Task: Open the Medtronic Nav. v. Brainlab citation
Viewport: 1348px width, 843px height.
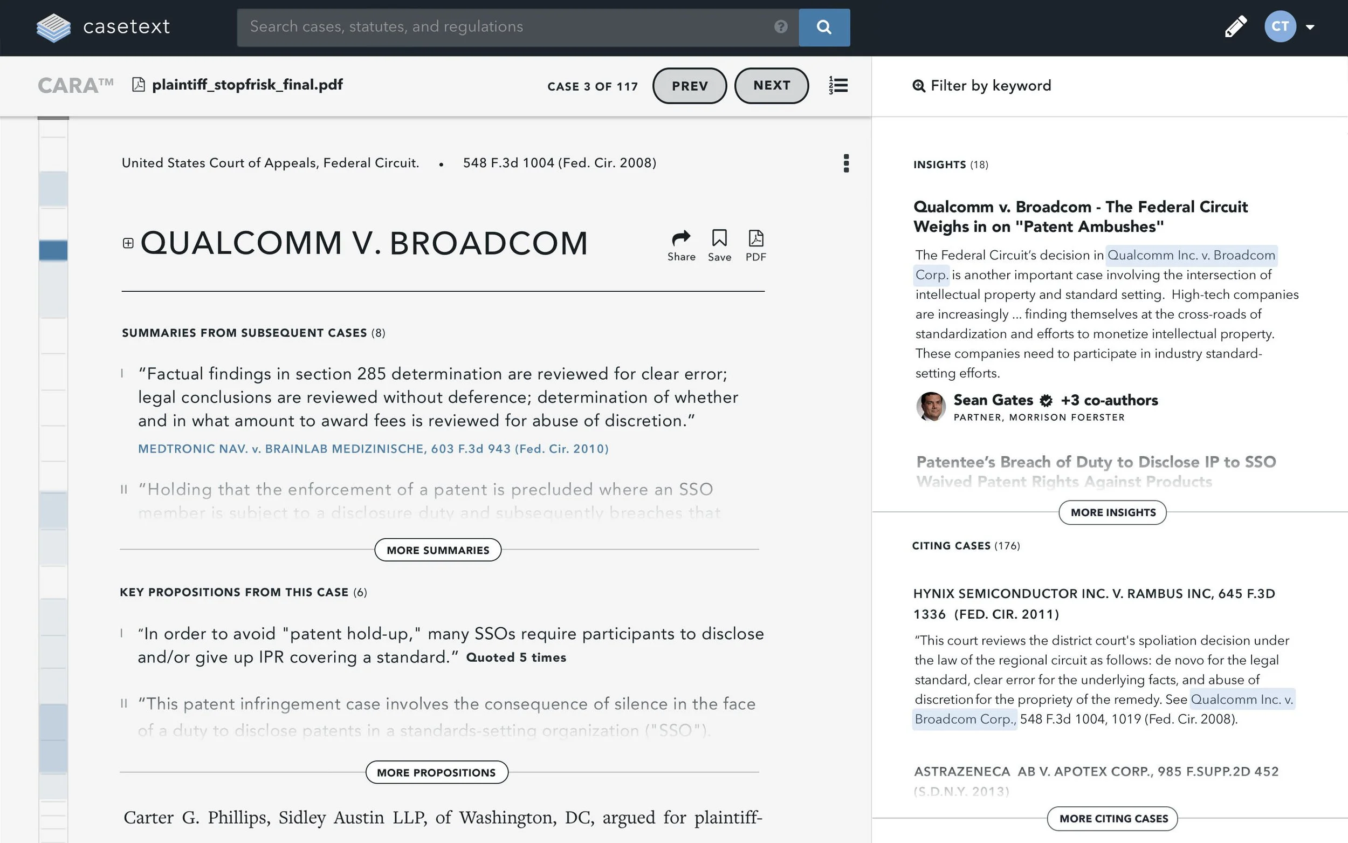Action: click(373, 449)
